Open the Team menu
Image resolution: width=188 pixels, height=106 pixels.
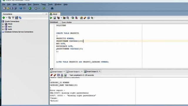(x=43, y=4)
